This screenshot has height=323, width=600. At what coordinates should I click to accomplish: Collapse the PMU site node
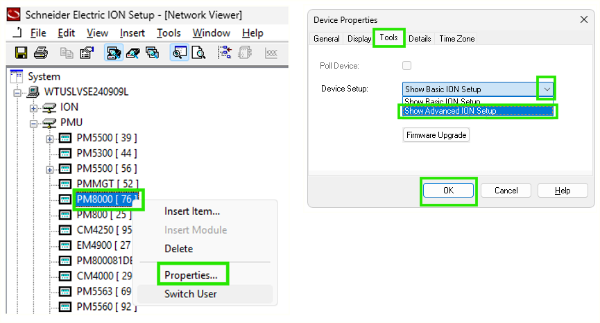33,123
